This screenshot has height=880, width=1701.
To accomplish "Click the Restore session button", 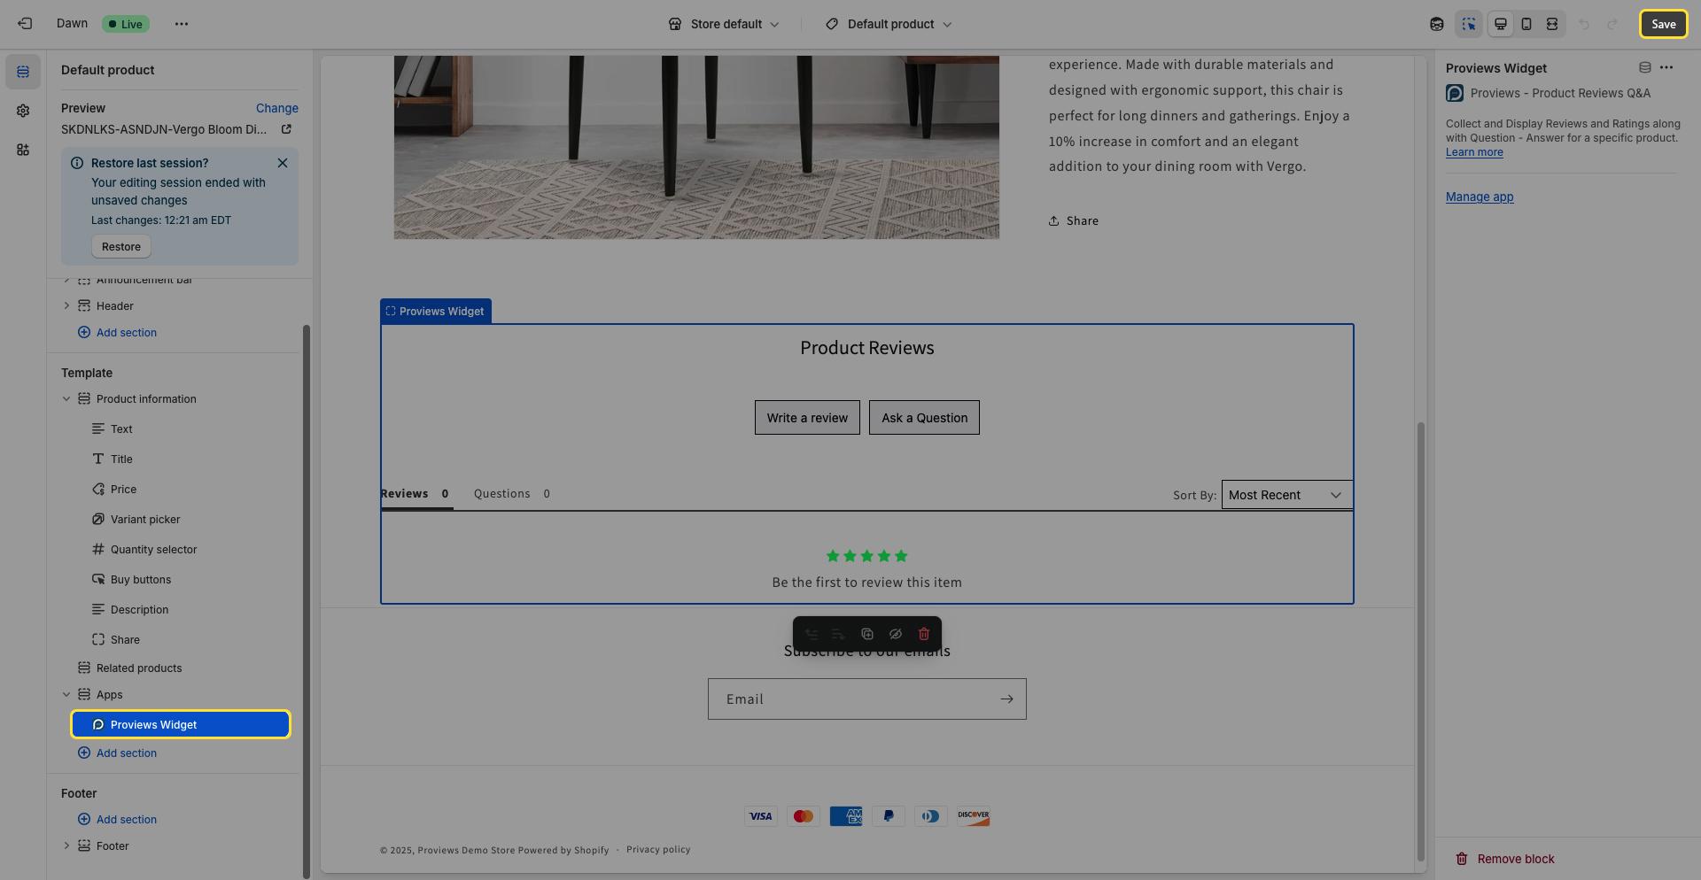I will tap(120, 247).
